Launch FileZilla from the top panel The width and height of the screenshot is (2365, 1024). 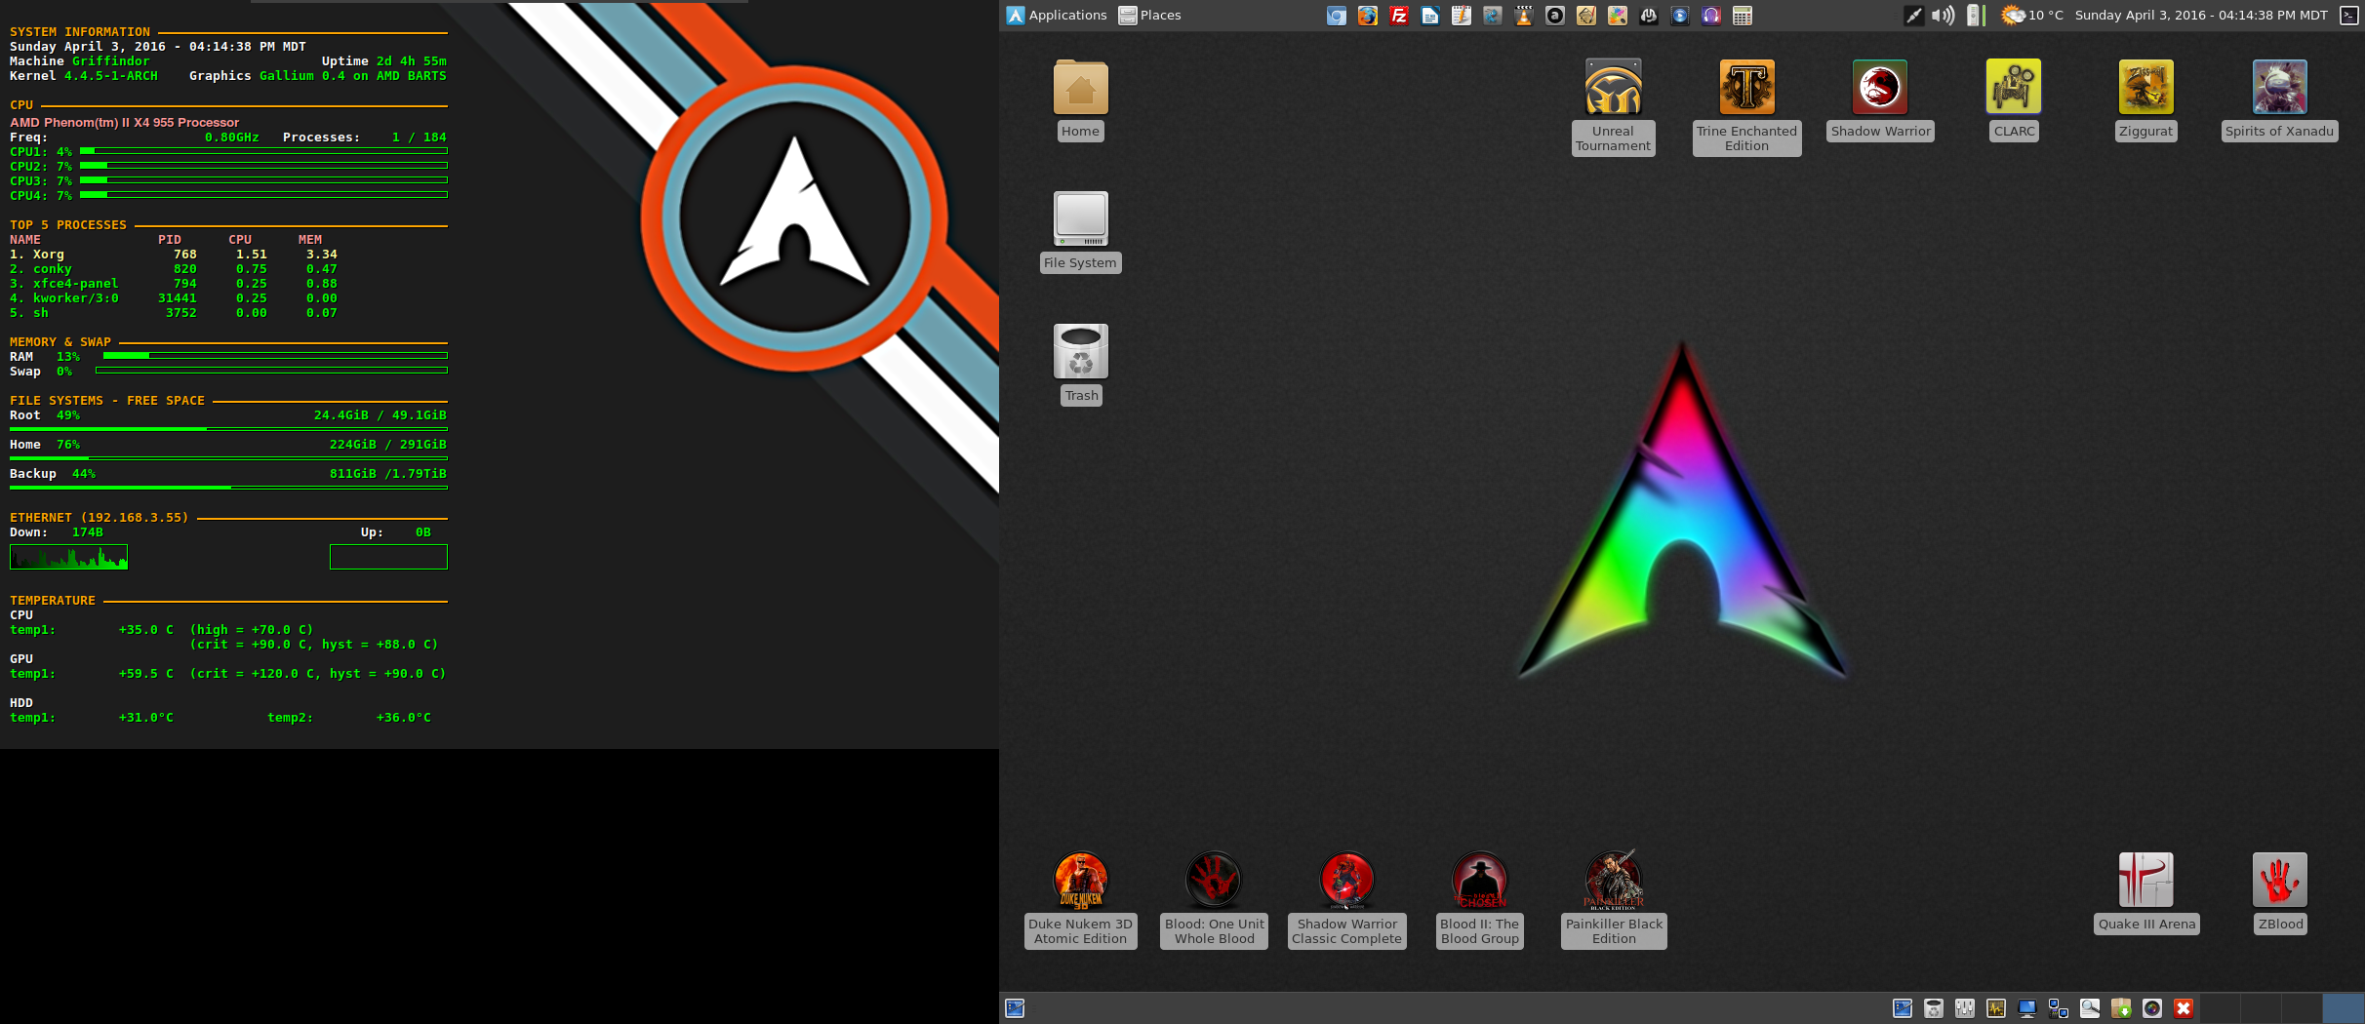pyautogui.click(x=1399, y=16)
